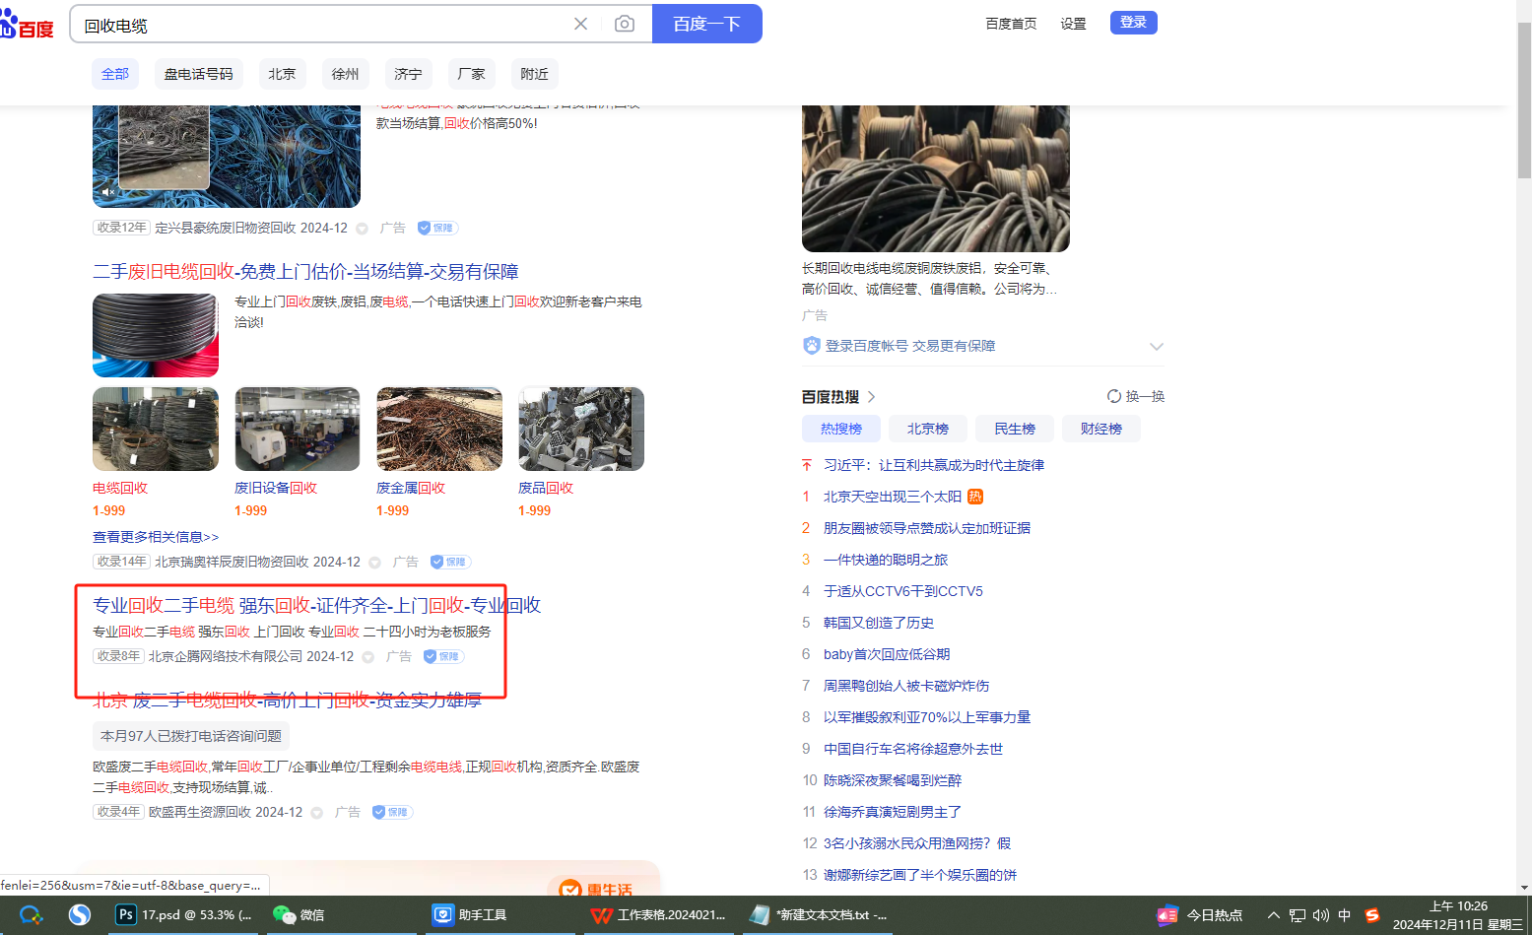Click the 百度一下 search button

coord(706,24)
